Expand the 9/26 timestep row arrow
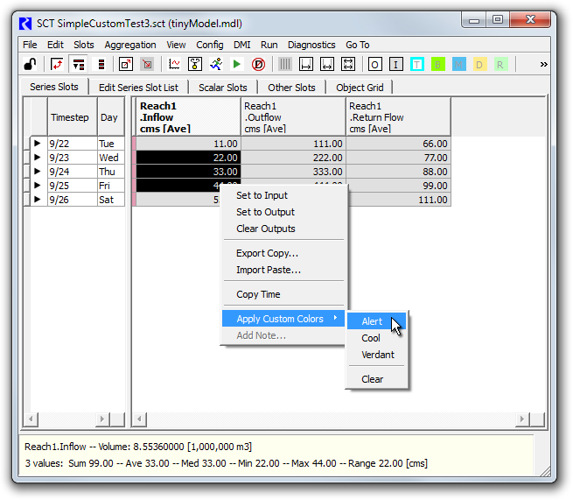This screenshot has height=500, width=573. coord(38,200)
